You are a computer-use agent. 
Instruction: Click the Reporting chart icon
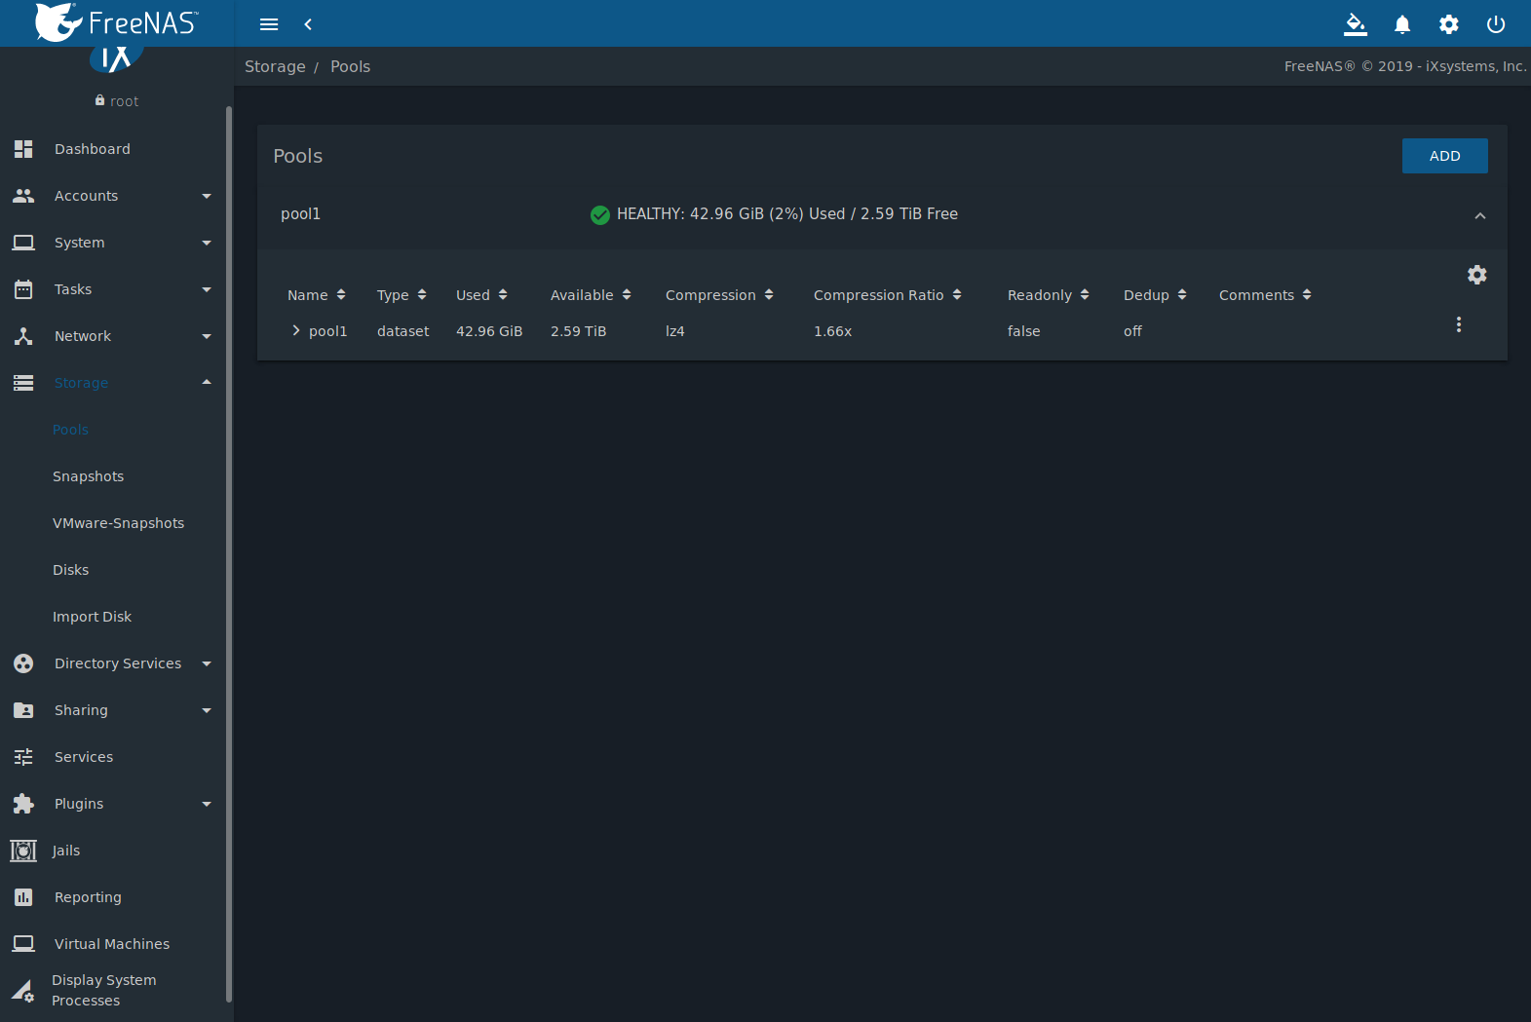(x=23, y=897)
